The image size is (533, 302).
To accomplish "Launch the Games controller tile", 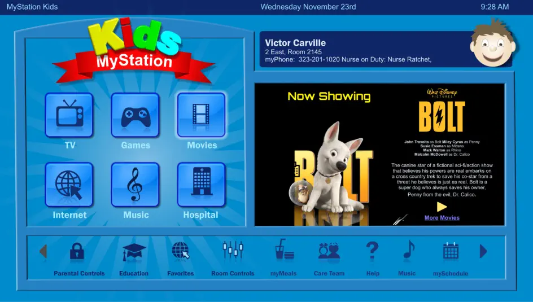I will (x=135, y=115).
